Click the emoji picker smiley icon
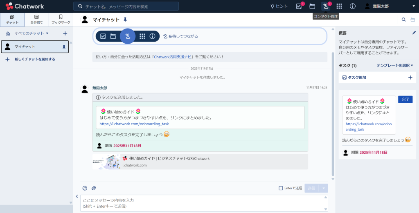The height and width of the screenshot is (213, 419). click(85, 188)
